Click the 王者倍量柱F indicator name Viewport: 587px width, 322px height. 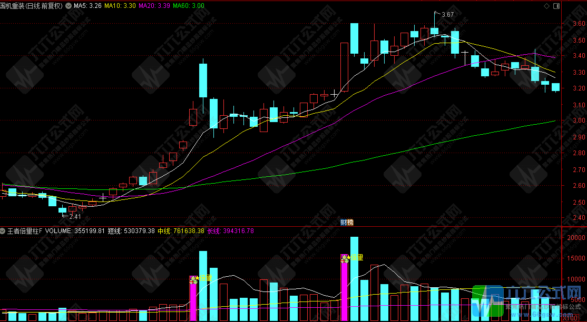click(x=24, y=231)
